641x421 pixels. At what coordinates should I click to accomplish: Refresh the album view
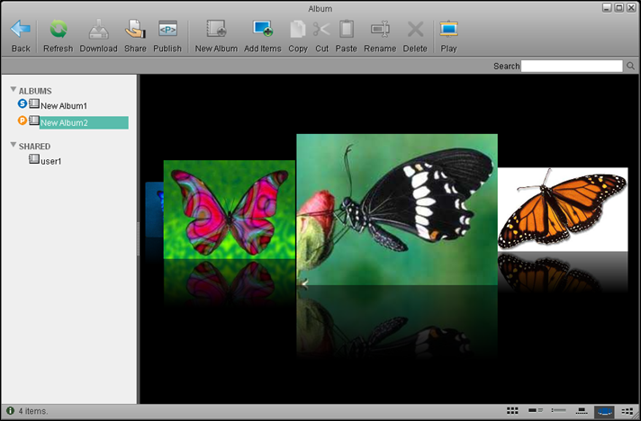point(58,30)
